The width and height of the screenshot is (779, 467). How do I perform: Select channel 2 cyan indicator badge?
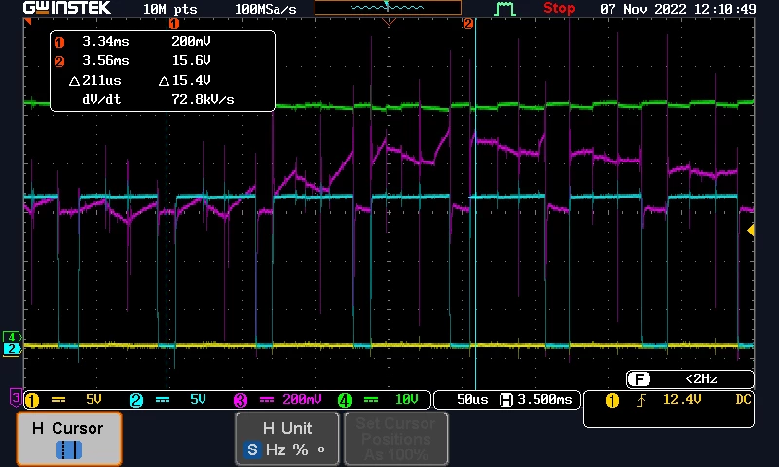click(136, 400)
